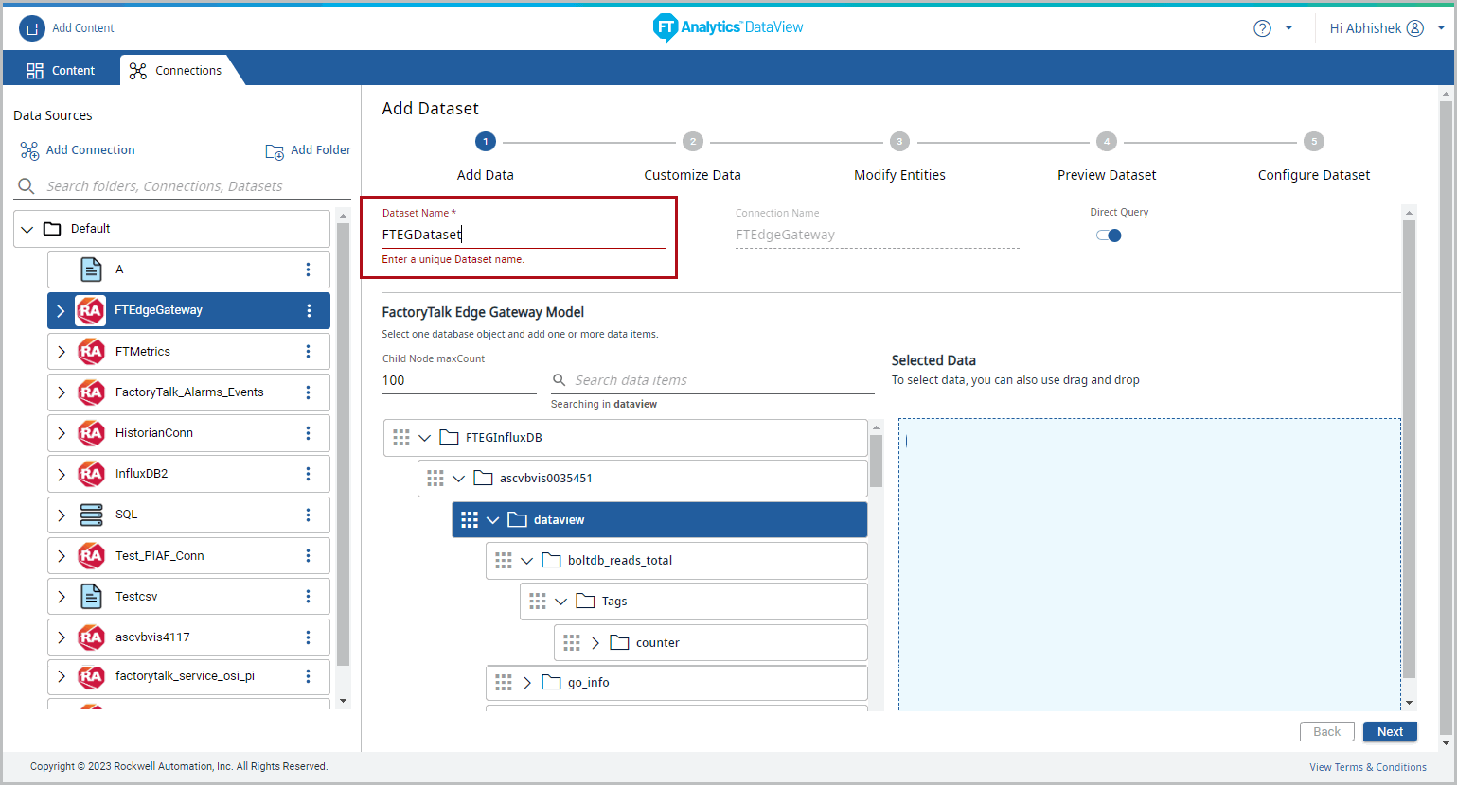Open View Terms & Conditions link
Screen dimensions: 1457x785
1367,767
